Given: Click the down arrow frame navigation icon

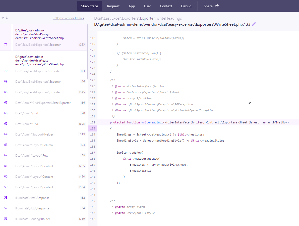Looking at the screenshot, I should click(7, 18).
